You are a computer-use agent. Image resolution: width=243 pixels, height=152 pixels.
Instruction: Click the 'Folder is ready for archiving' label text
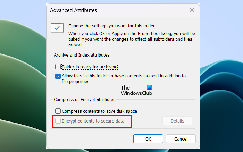(90, 67)
